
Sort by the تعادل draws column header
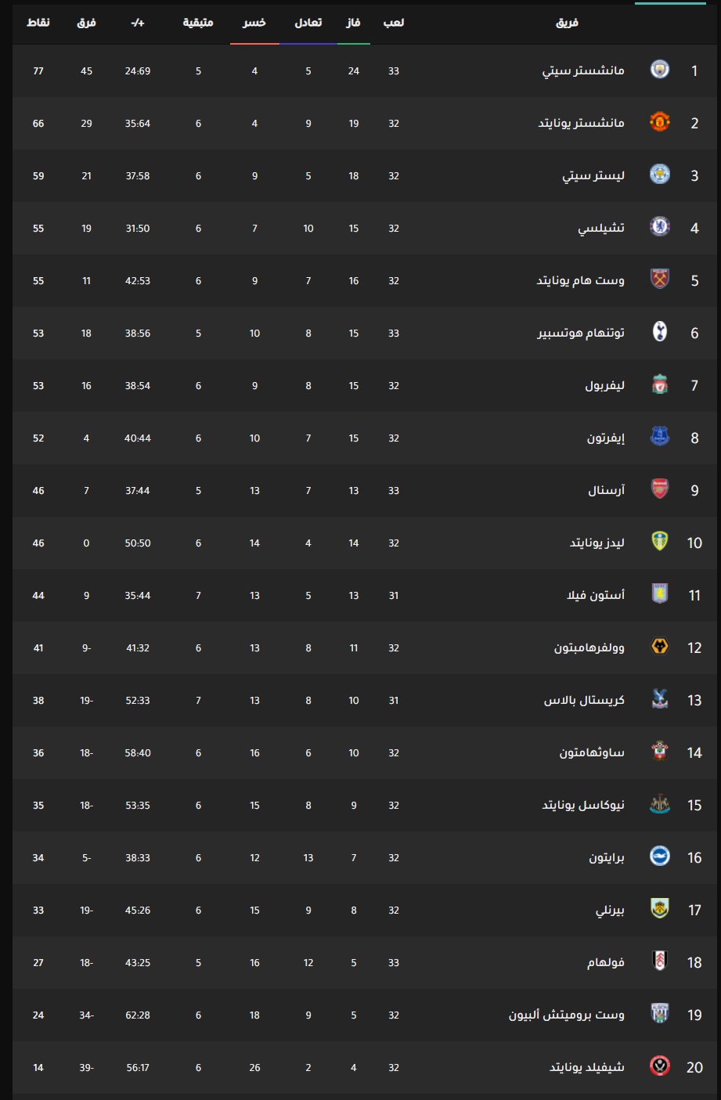pyautogui.click(x=308, y=23)
